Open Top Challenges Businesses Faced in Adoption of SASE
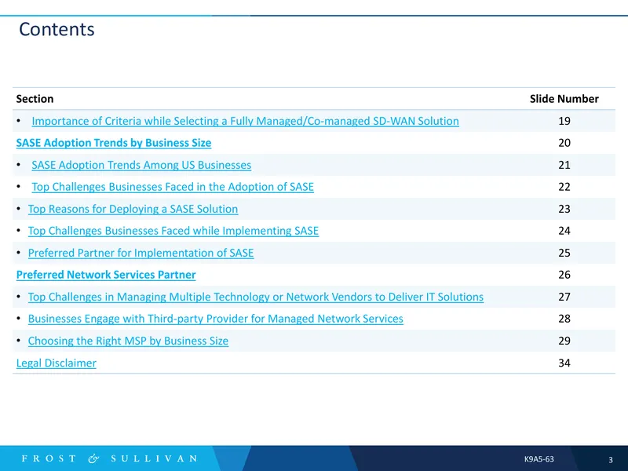628x471 pixels. (173, 187)
